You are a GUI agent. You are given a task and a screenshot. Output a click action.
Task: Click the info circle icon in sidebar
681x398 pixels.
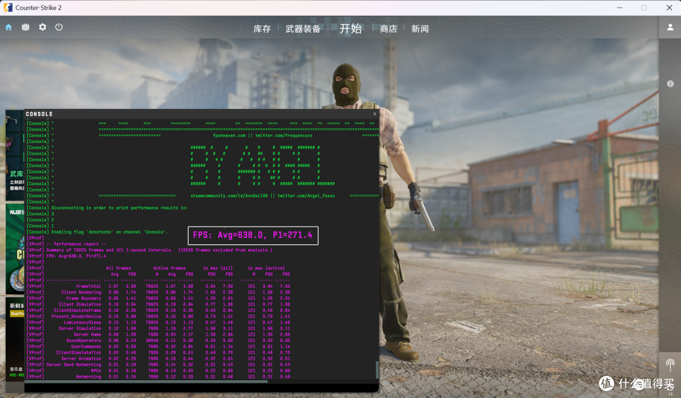[x=670, y=84]
